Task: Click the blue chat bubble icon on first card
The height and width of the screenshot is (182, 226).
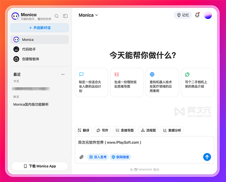Action: tap(81, 74)
